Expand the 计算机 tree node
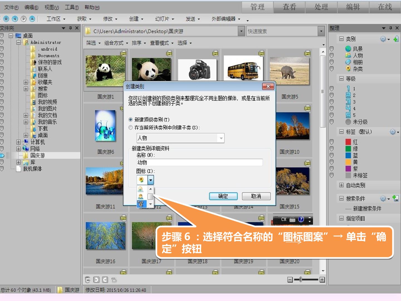 click(18, 142)
